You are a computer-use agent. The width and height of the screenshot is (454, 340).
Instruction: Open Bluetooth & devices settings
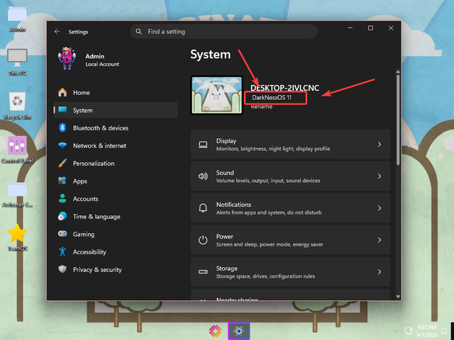[116, 127]
